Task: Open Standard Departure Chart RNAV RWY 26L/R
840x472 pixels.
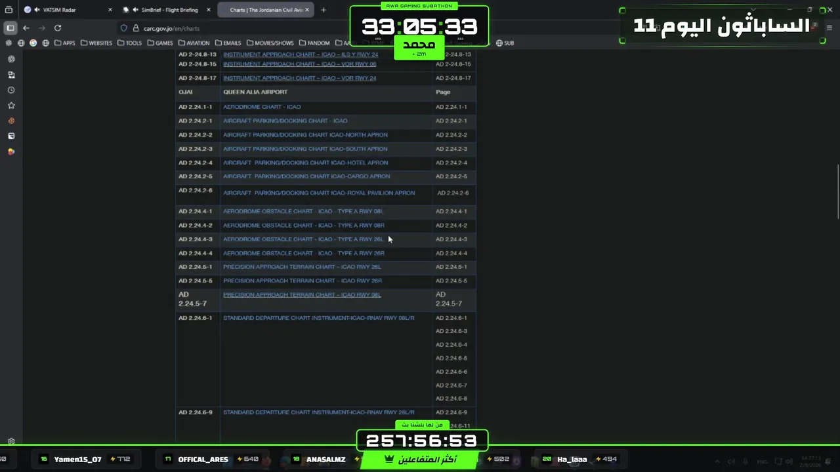Action: tap(319, 412)
